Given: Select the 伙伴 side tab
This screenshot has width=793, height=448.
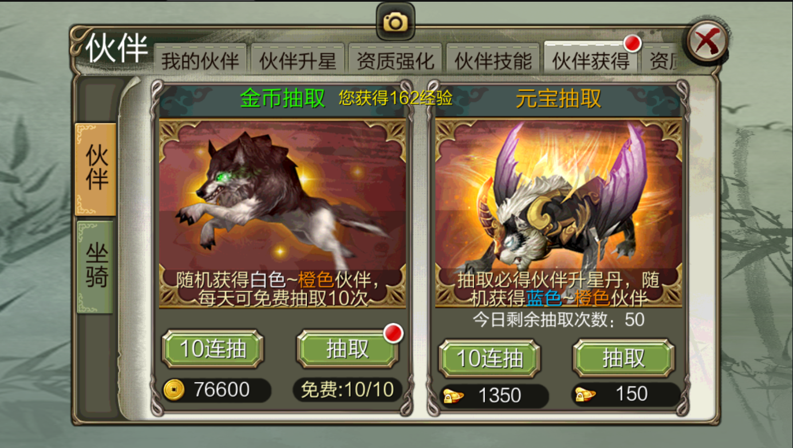Looking at the screenshot, I should [x=96, y=169].
